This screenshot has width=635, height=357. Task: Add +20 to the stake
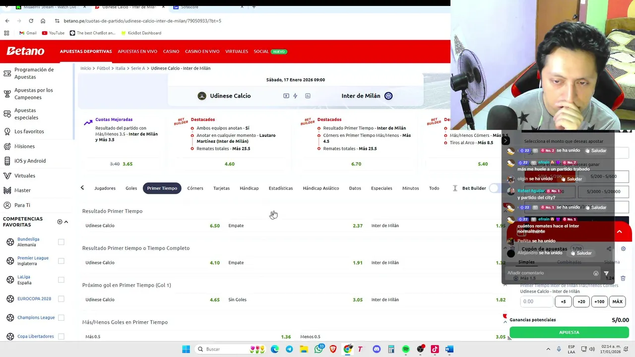point(581,301)
